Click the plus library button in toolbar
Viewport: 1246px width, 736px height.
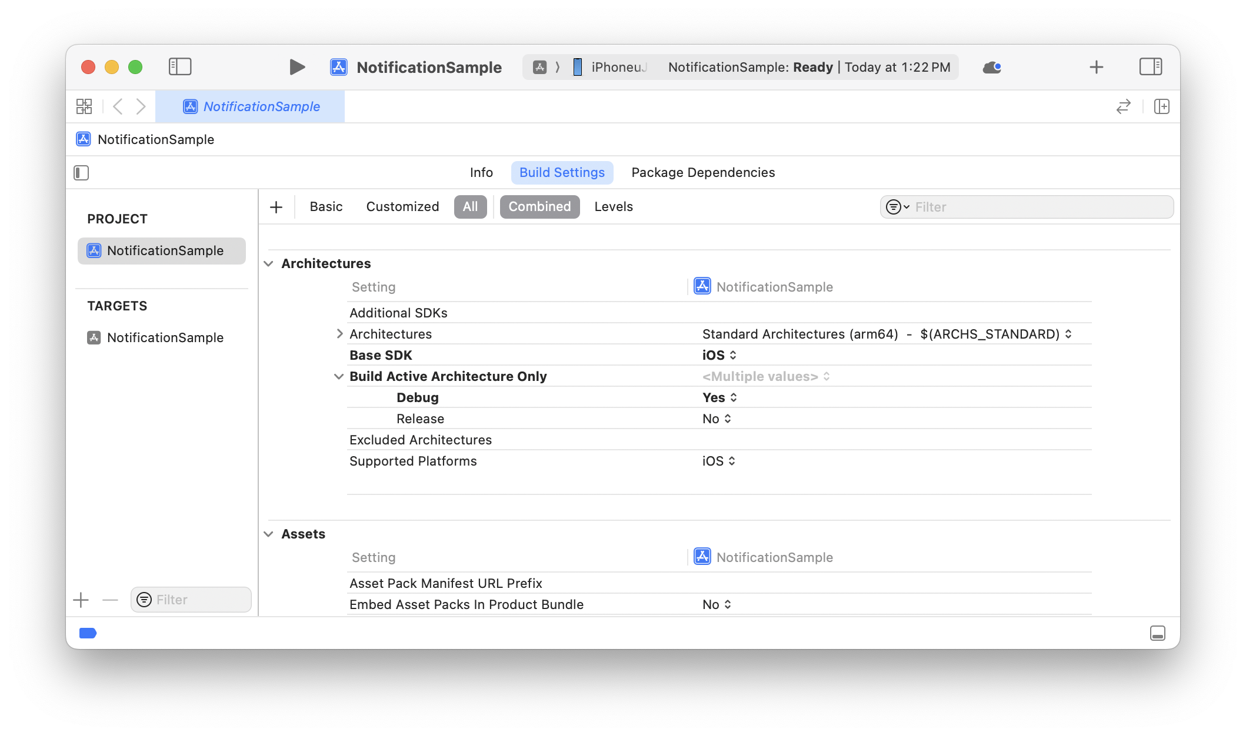(1096, 67)
